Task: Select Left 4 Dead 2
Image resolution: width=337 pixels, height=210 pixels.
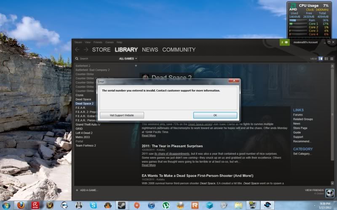Action: 84,133
